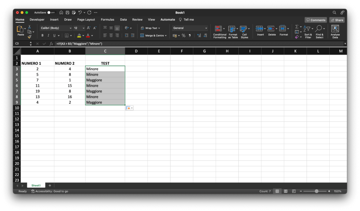Click the Format as Table icon
Screen dimensions: 360x211
(x=232, y=29)
